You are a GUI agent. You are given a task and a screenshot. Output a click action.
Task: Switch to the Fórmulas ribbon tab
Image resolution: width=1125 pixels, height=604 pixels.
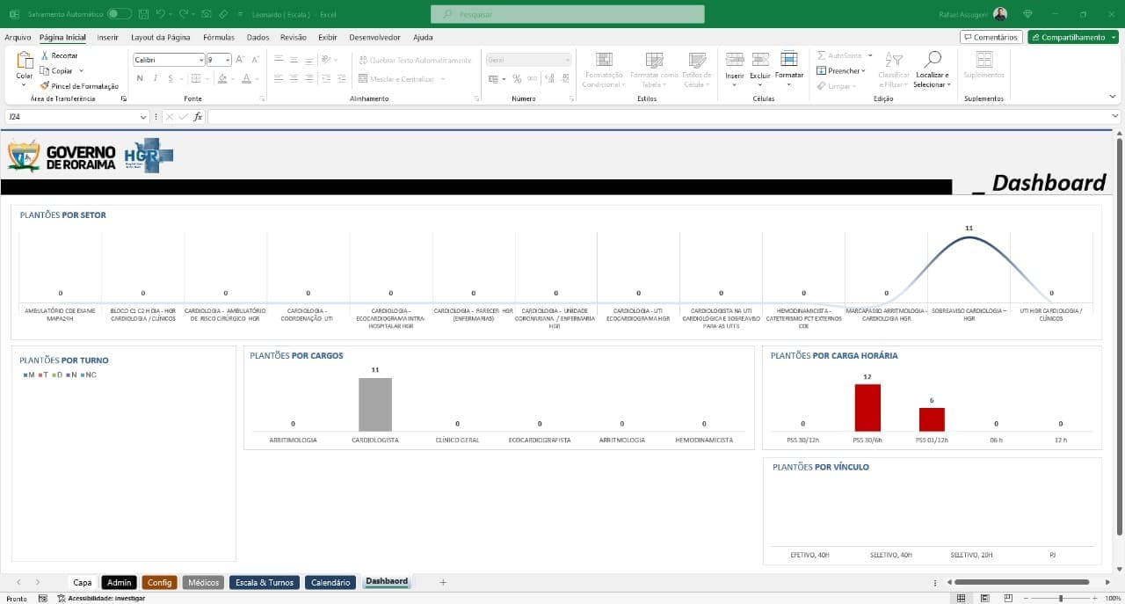pos(219,38)
